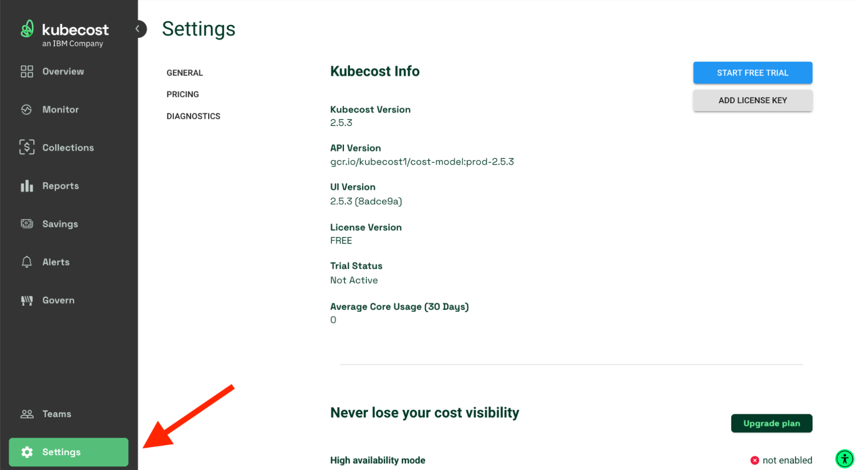
Task: Go to the PRICING settings section
Action: point(183,94)
